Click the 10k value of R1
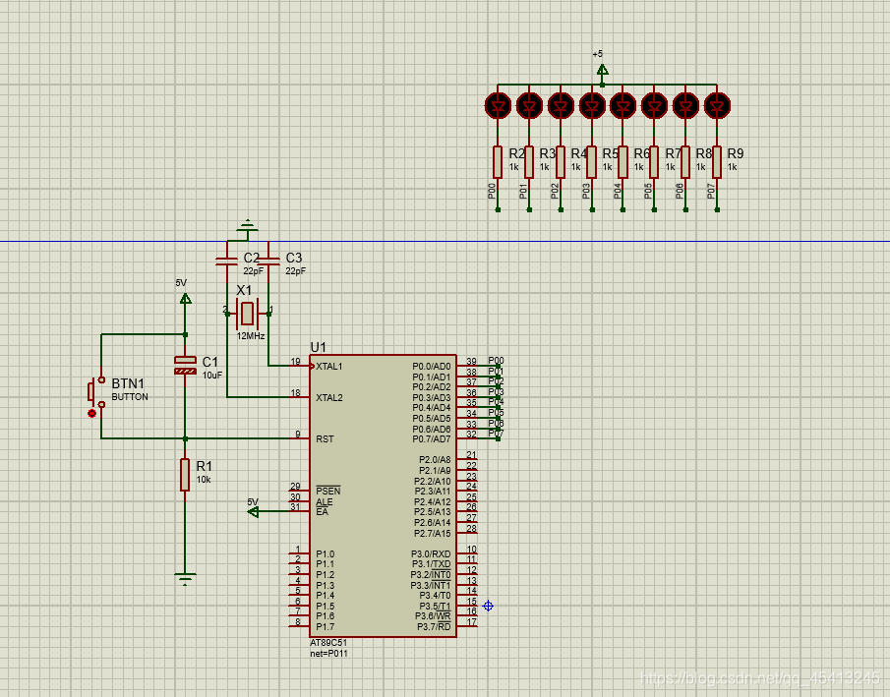Image resolution: width=890 pixels, height=697 pixels. point(204,480)
